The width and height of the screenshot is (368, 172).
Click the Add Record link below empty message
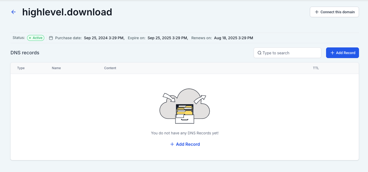coord(185,144)
